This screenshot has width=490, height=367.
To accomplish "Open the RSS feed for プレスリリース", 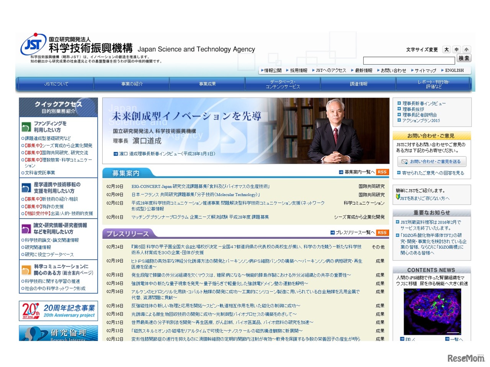I will point(382,232).
